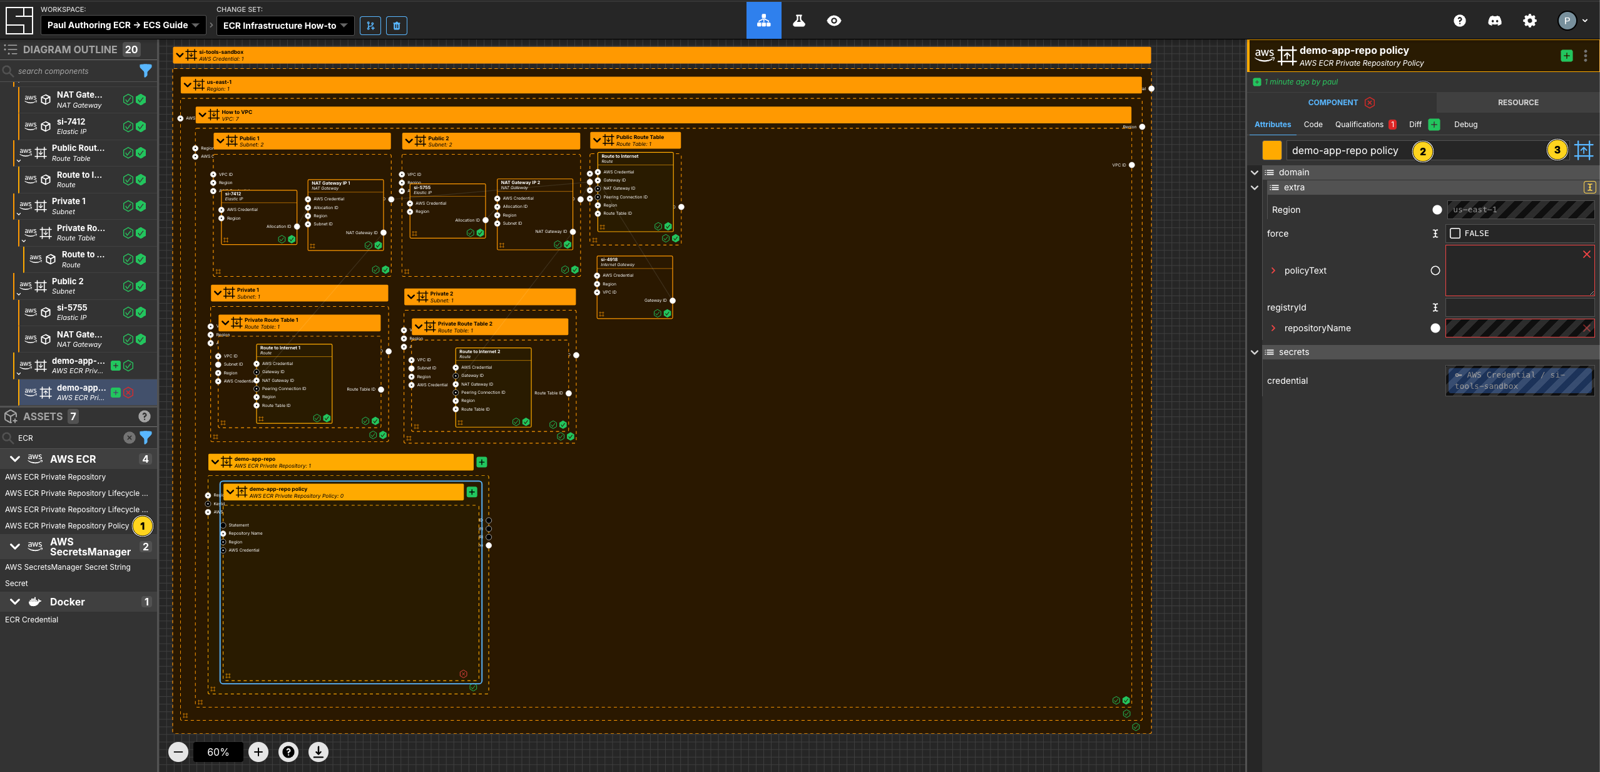Image resolution: width=1600 pixels, height=772 pixels.
Task: Open the Qualifications tab
Action: pyautogui.click(x=1365, y=125)
